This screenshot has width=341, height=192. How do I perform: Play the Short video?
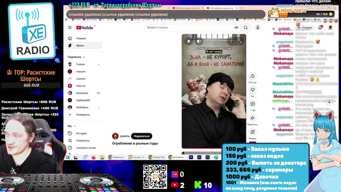[x=189, y=41]
